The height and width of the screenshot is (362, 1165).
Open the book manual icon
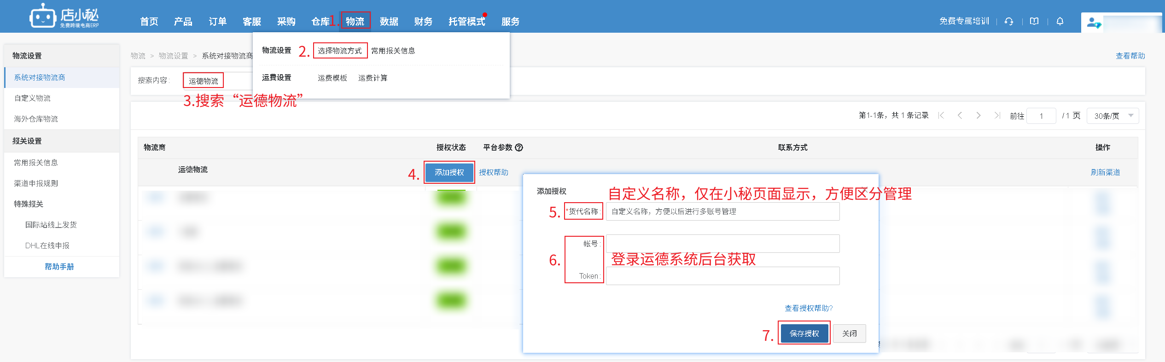click(1034, 21)
